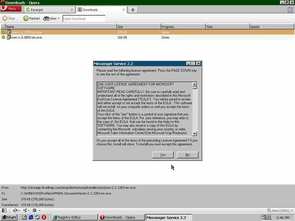Click the Restart download button
Screen dimensions: 295x221
(32, 18)
